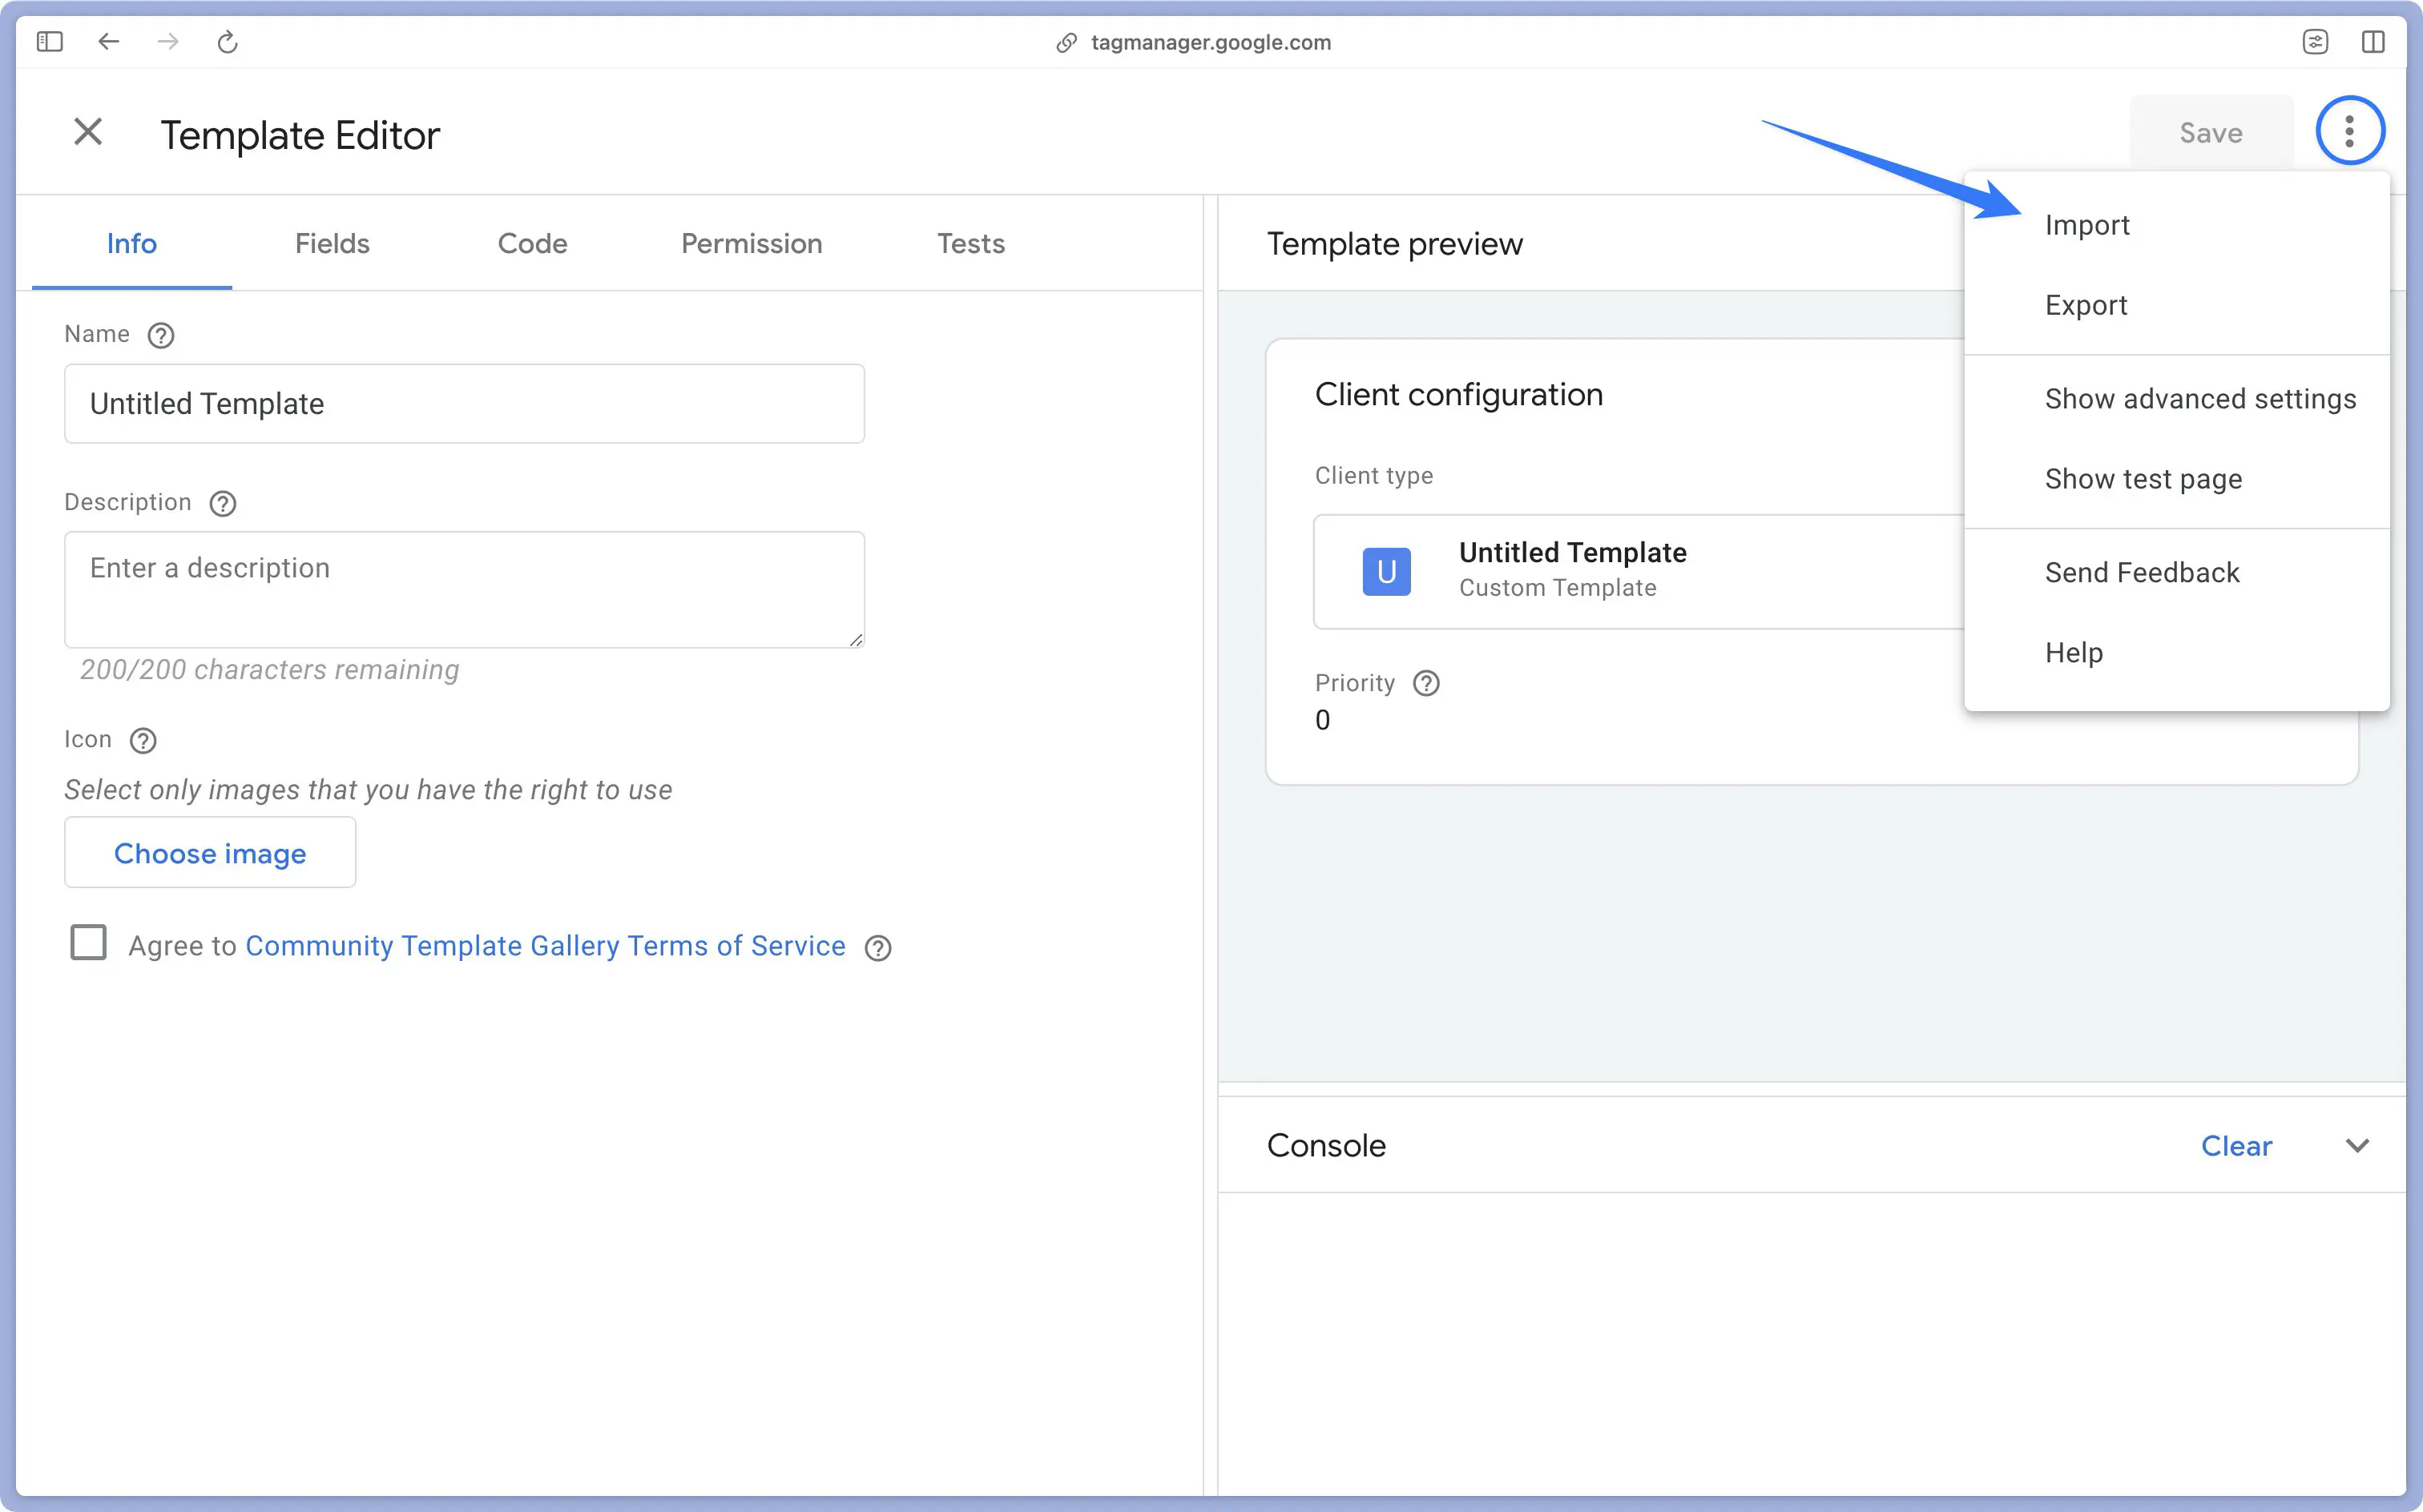Choose Show advanced settings menu item
This screenshot has height=1512, width=2423.
[x=2177, y=399]
